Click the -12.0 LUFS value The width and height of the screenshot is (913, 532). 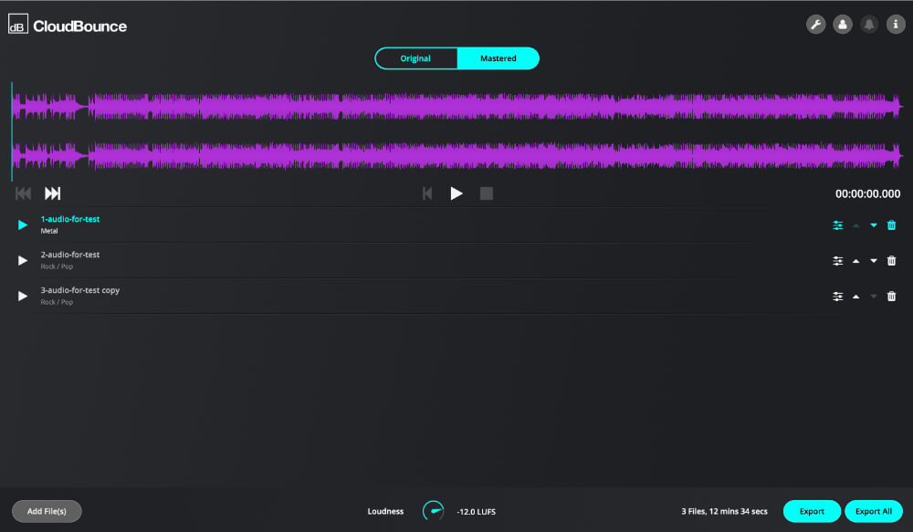477,512
